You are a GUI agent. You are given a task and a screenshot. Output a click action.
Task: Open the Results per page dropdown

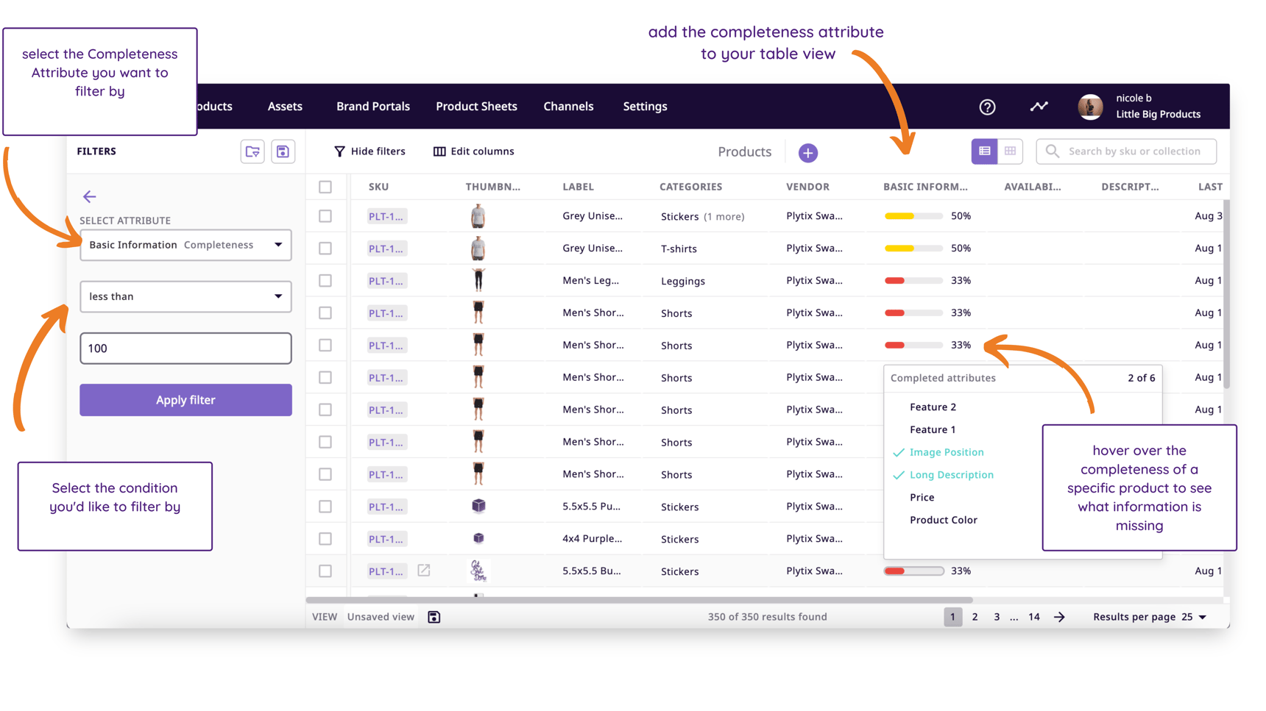(x=1194, y=617)
